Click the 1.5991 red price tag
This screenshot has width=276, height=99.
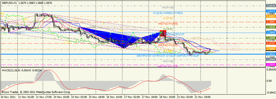click(271, 22)
